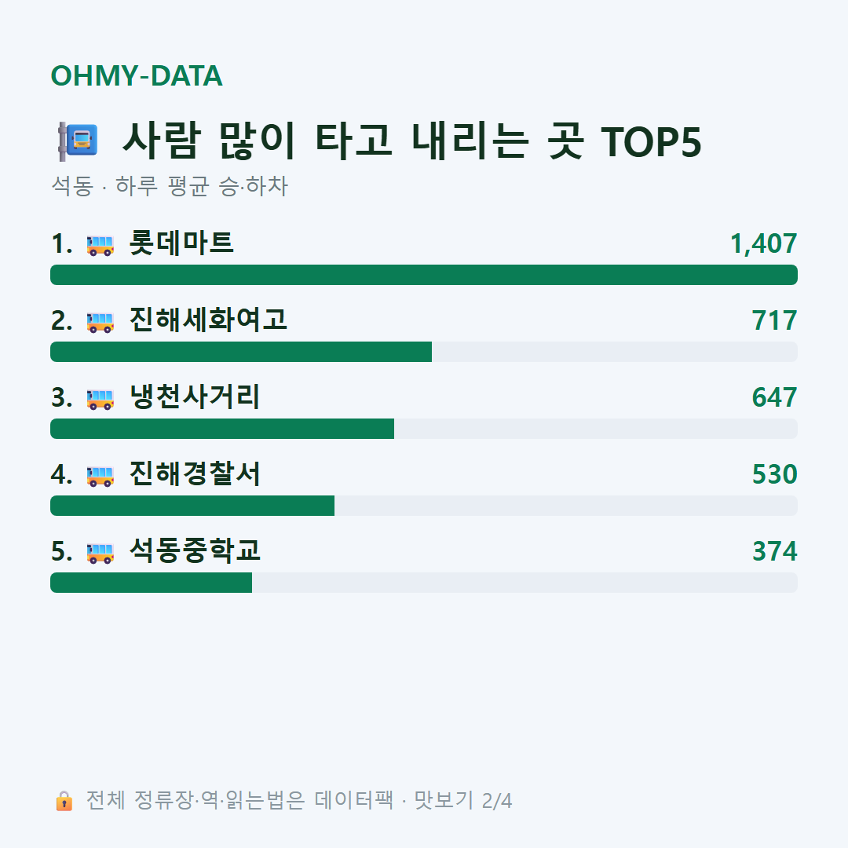
Task: Click the 진해경찰서 progress bar
Action: 424,506
